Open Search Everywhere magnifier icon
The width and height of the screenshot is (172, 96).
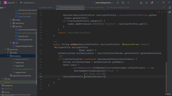[146, 3]
